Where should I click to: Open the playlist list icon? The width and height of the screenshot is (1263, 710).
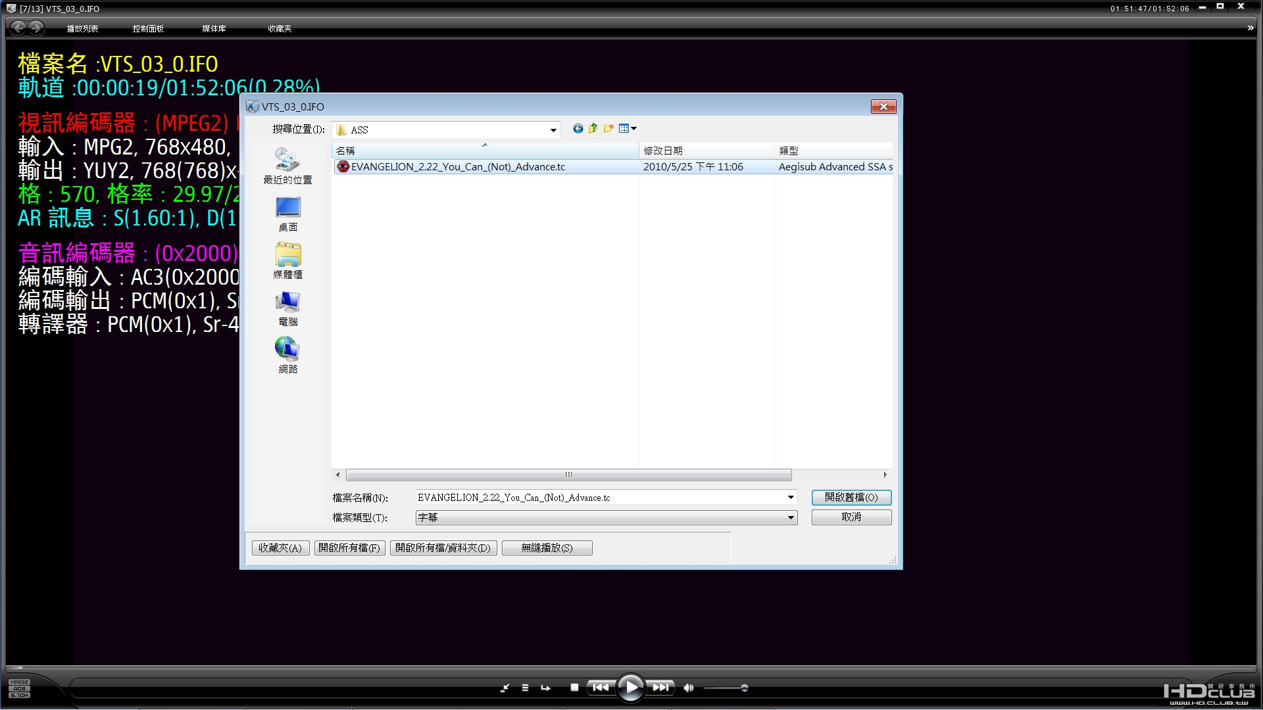pos(525,688)
